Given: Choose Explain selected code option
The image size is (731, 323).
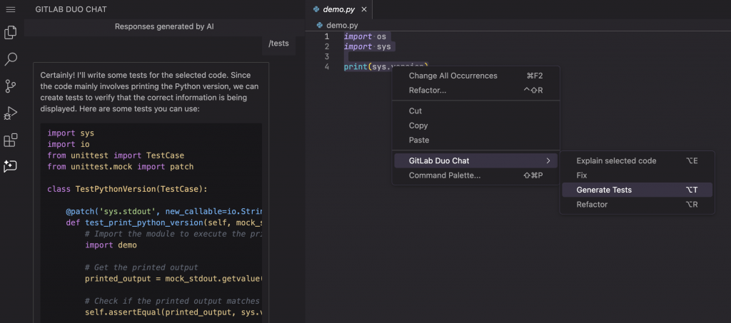Looking at the screenshot, I should (615, 161).
